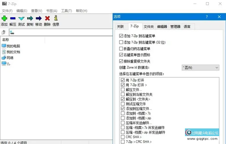Check 压缩并发送邮件... item
Screen dimensions: 226x144
[123, 123]
